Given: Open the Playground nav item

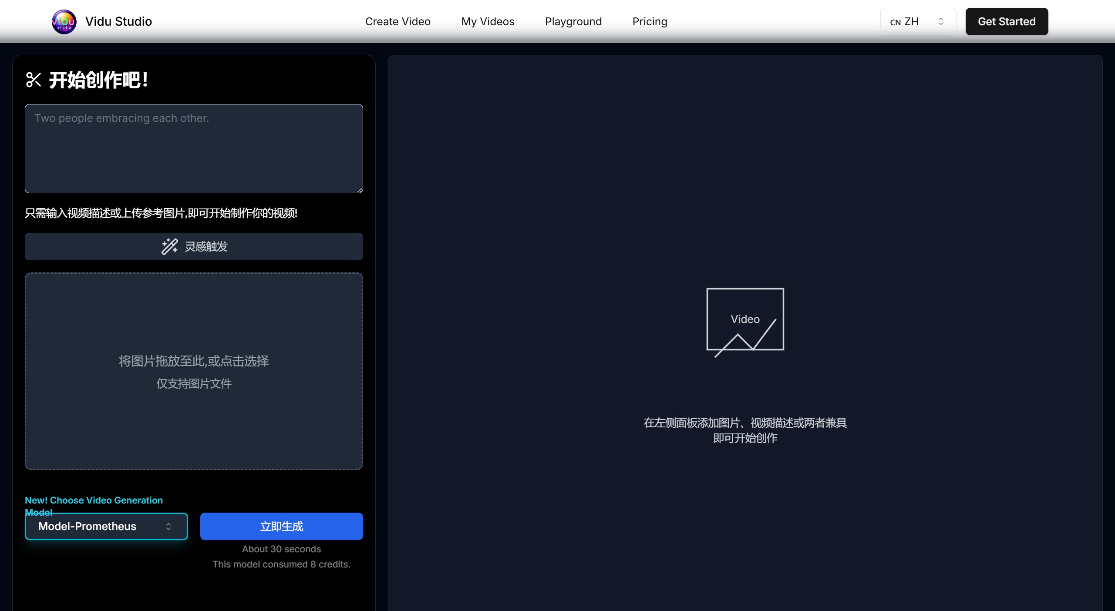Looking at the screenshot, I should tap(573, 22).
